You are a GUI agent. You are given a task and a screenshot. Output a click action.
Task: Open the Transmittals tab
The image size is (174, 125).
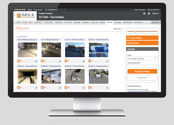tap(48, 22)
